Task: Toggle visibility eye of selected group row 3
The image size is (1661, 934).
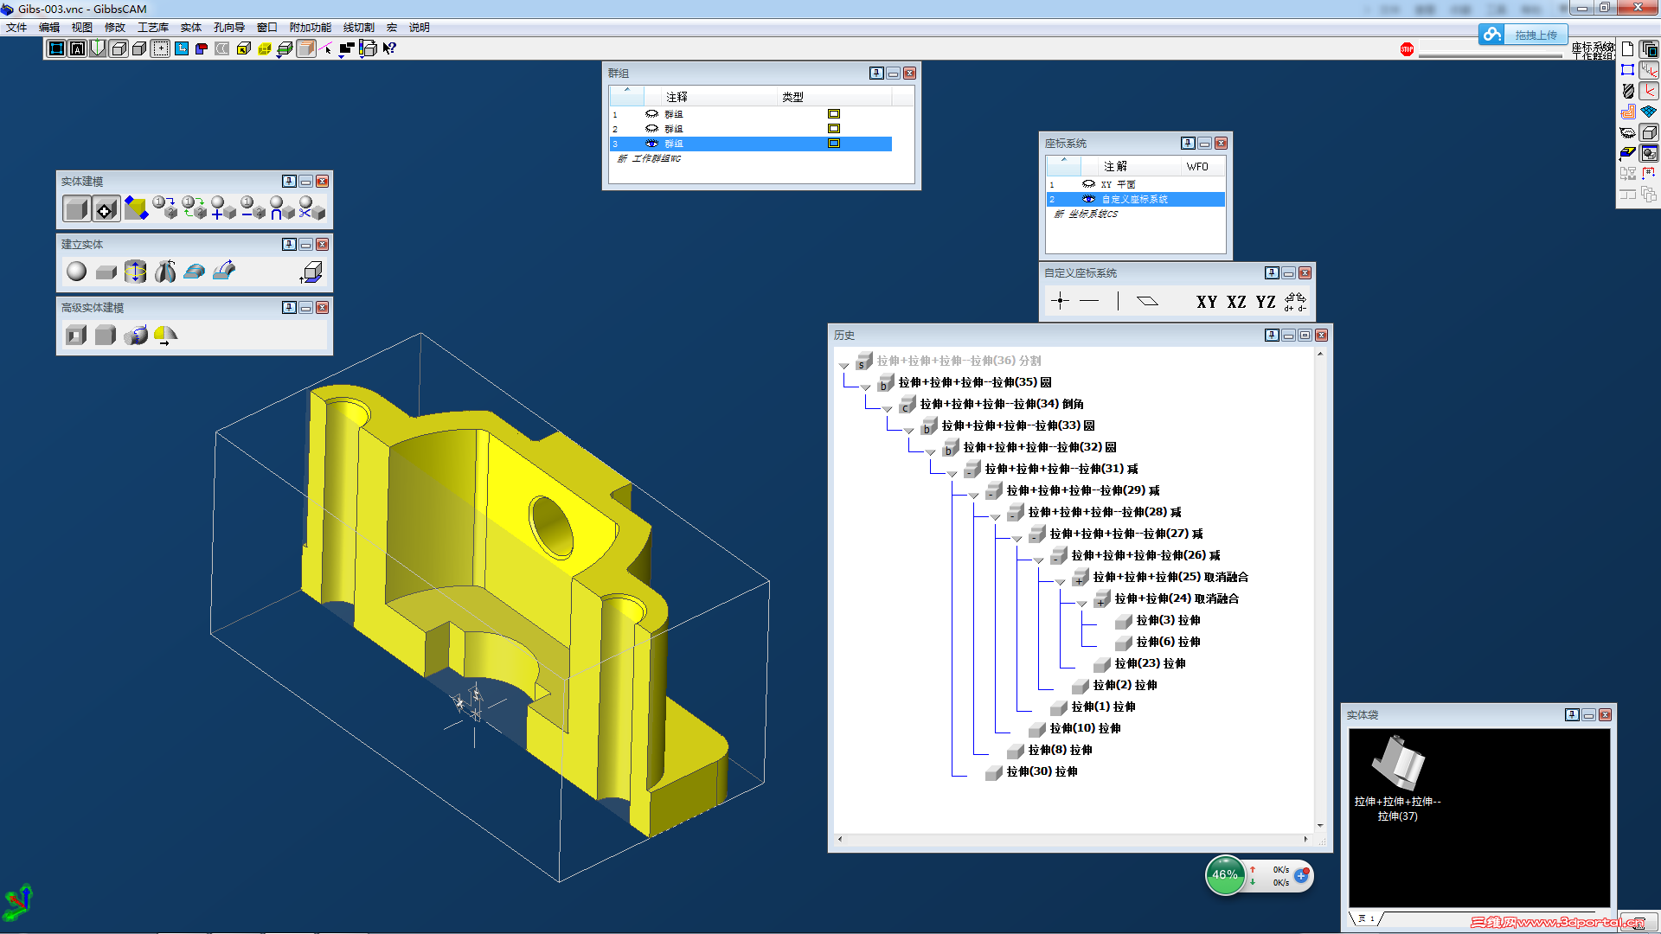Action: point(651,144)
